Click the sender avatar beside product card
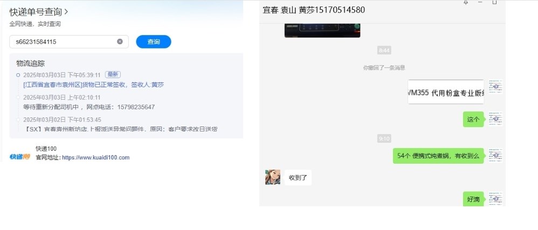Screen dimensions: 538x230 (x=495, y=87)
